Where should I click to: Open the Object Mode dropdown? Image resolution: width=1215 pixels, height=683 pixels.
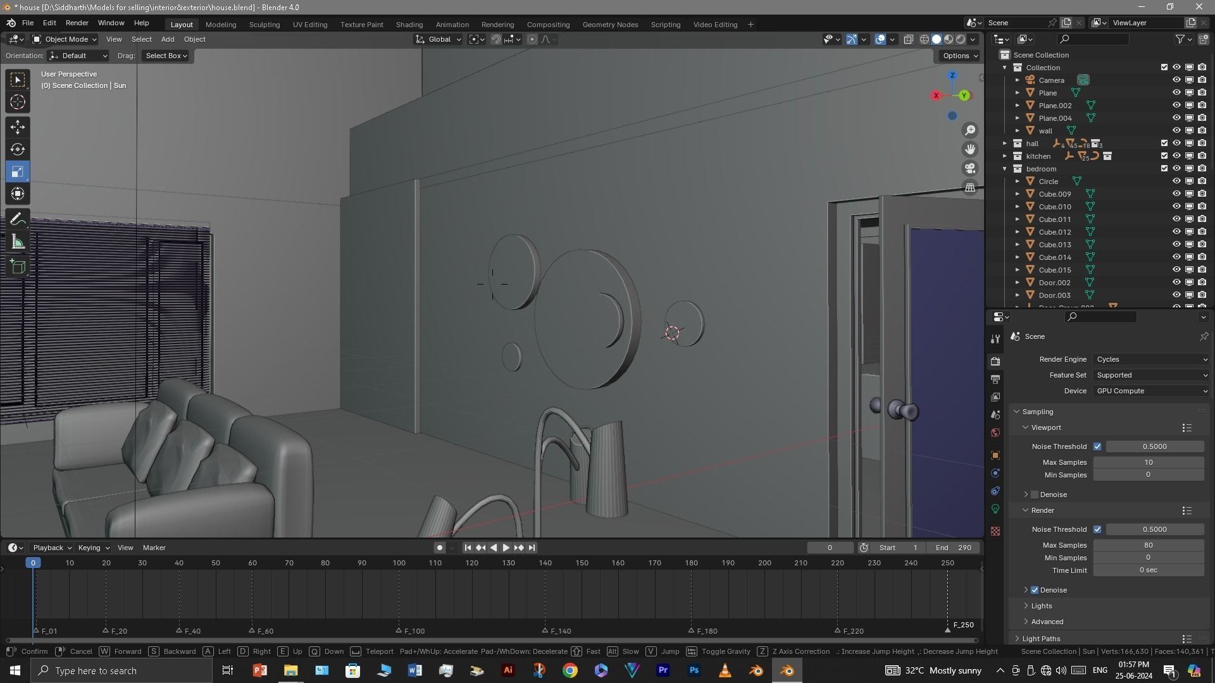(x=65, y=39)
